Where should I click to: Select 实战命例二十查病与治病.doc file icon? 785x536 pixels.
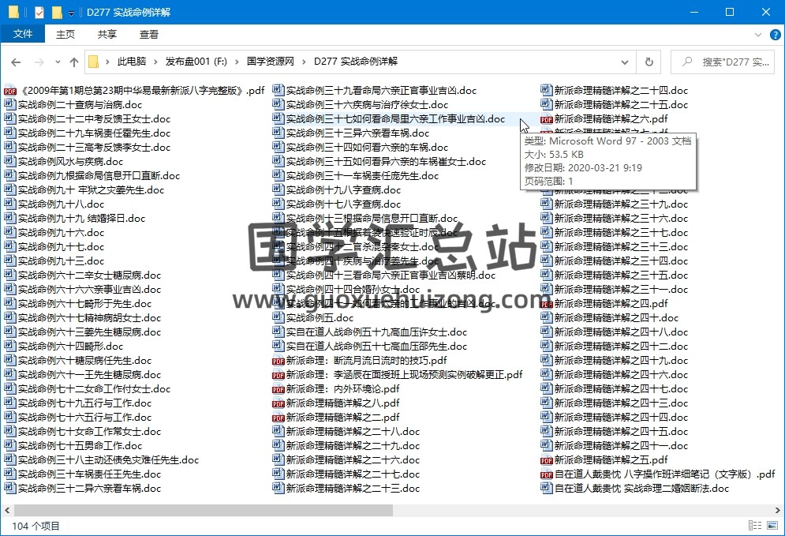[x=9, y=105]
